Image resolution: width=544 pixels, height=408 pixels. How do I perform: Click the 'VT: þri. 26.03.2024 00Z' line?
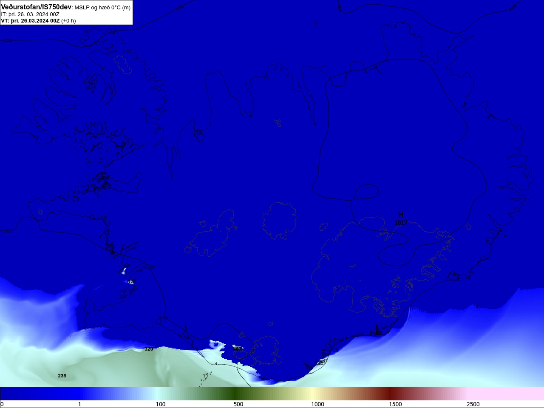(x=30, y=20)
